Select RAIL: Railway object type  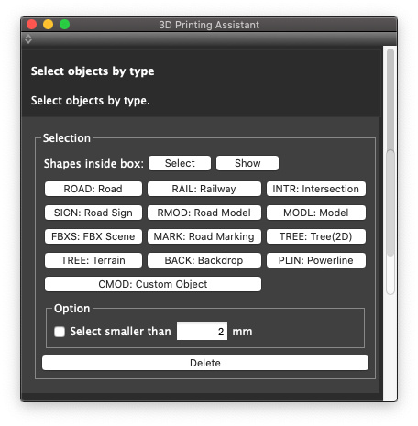point(204,189)
